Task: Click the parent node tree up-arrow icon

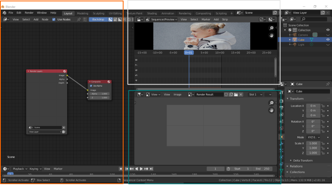Action: [85, 19]
